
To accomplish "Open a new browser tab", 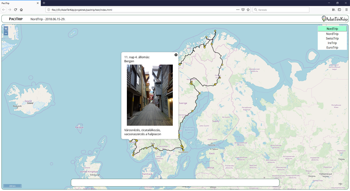I will [x=44, y=3].
